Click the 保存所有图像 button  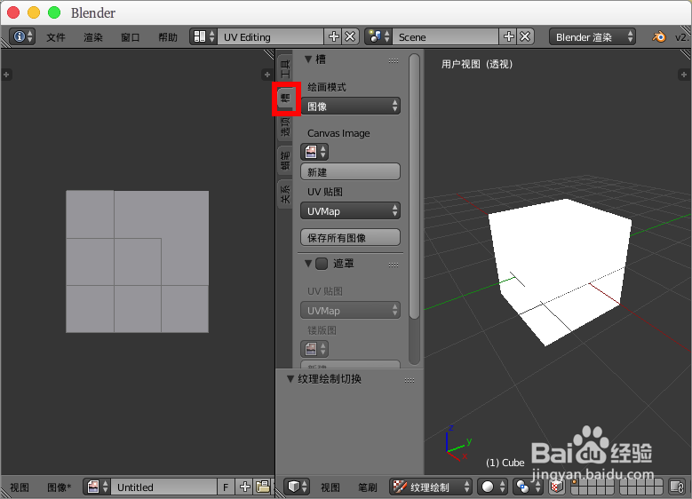(350, 237)
